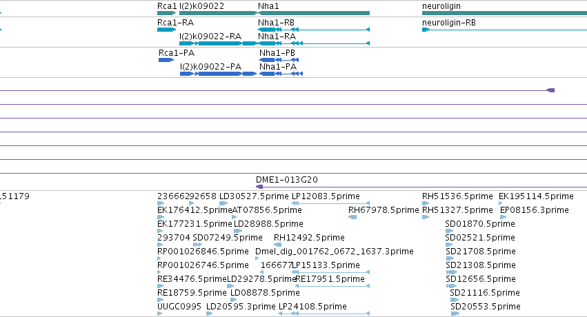Viewport: 587px width, 317px height.
Task: Click the RP001026746.5prime label
Action: pyautogui.click(x=203, y=265)
